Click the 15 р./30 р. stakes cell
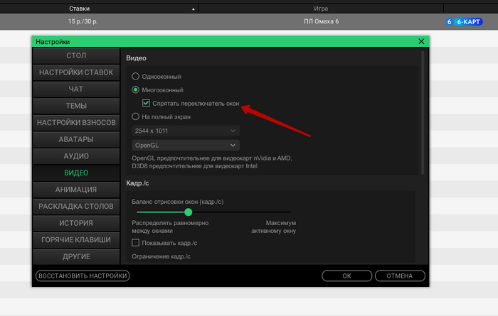 point(83,21)
